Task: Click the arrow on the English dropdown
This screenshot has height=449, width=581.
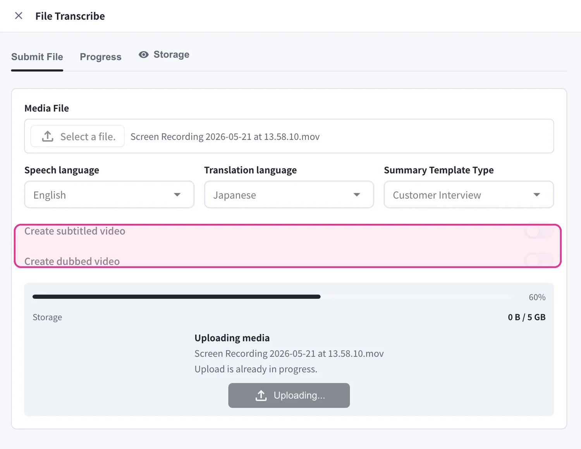Action: (x=177, y=195)
